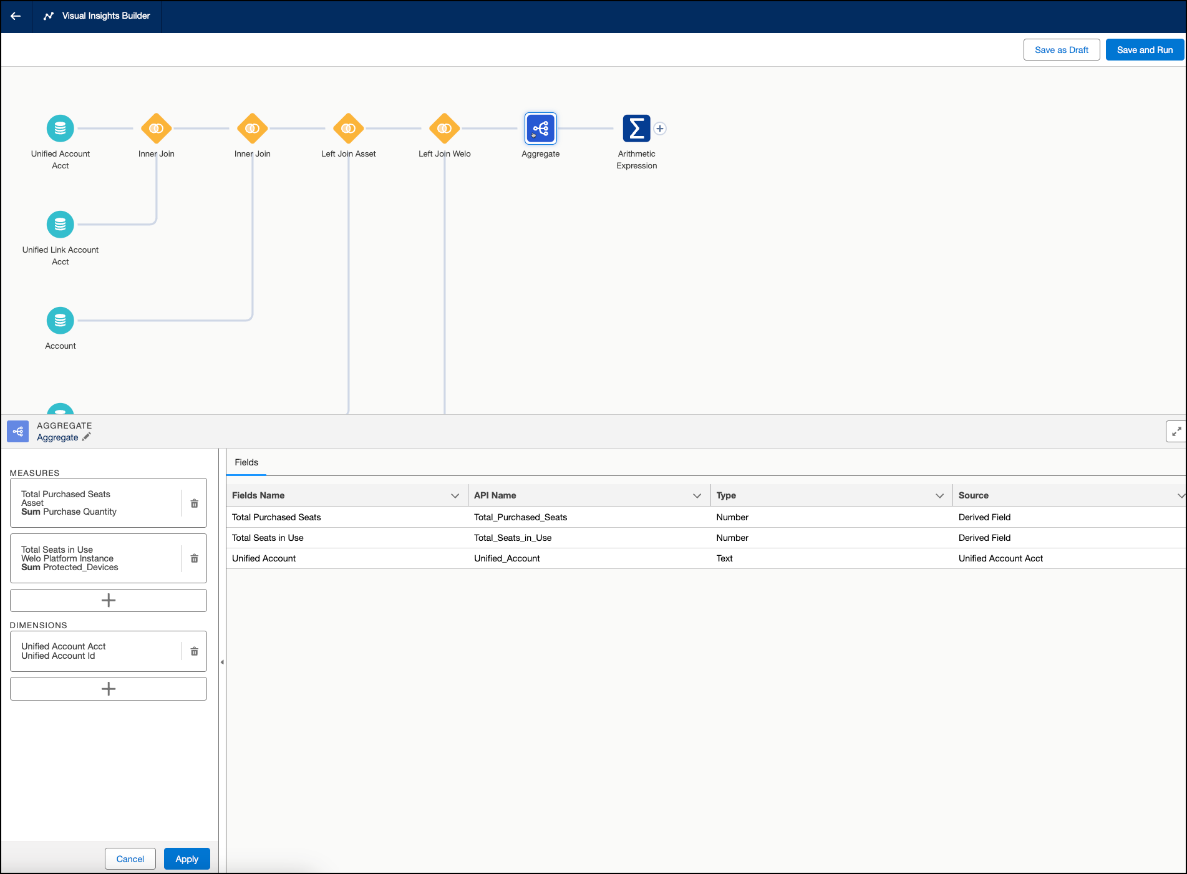
Task: Select the Unified Account Acct data node
Action: 61,129
